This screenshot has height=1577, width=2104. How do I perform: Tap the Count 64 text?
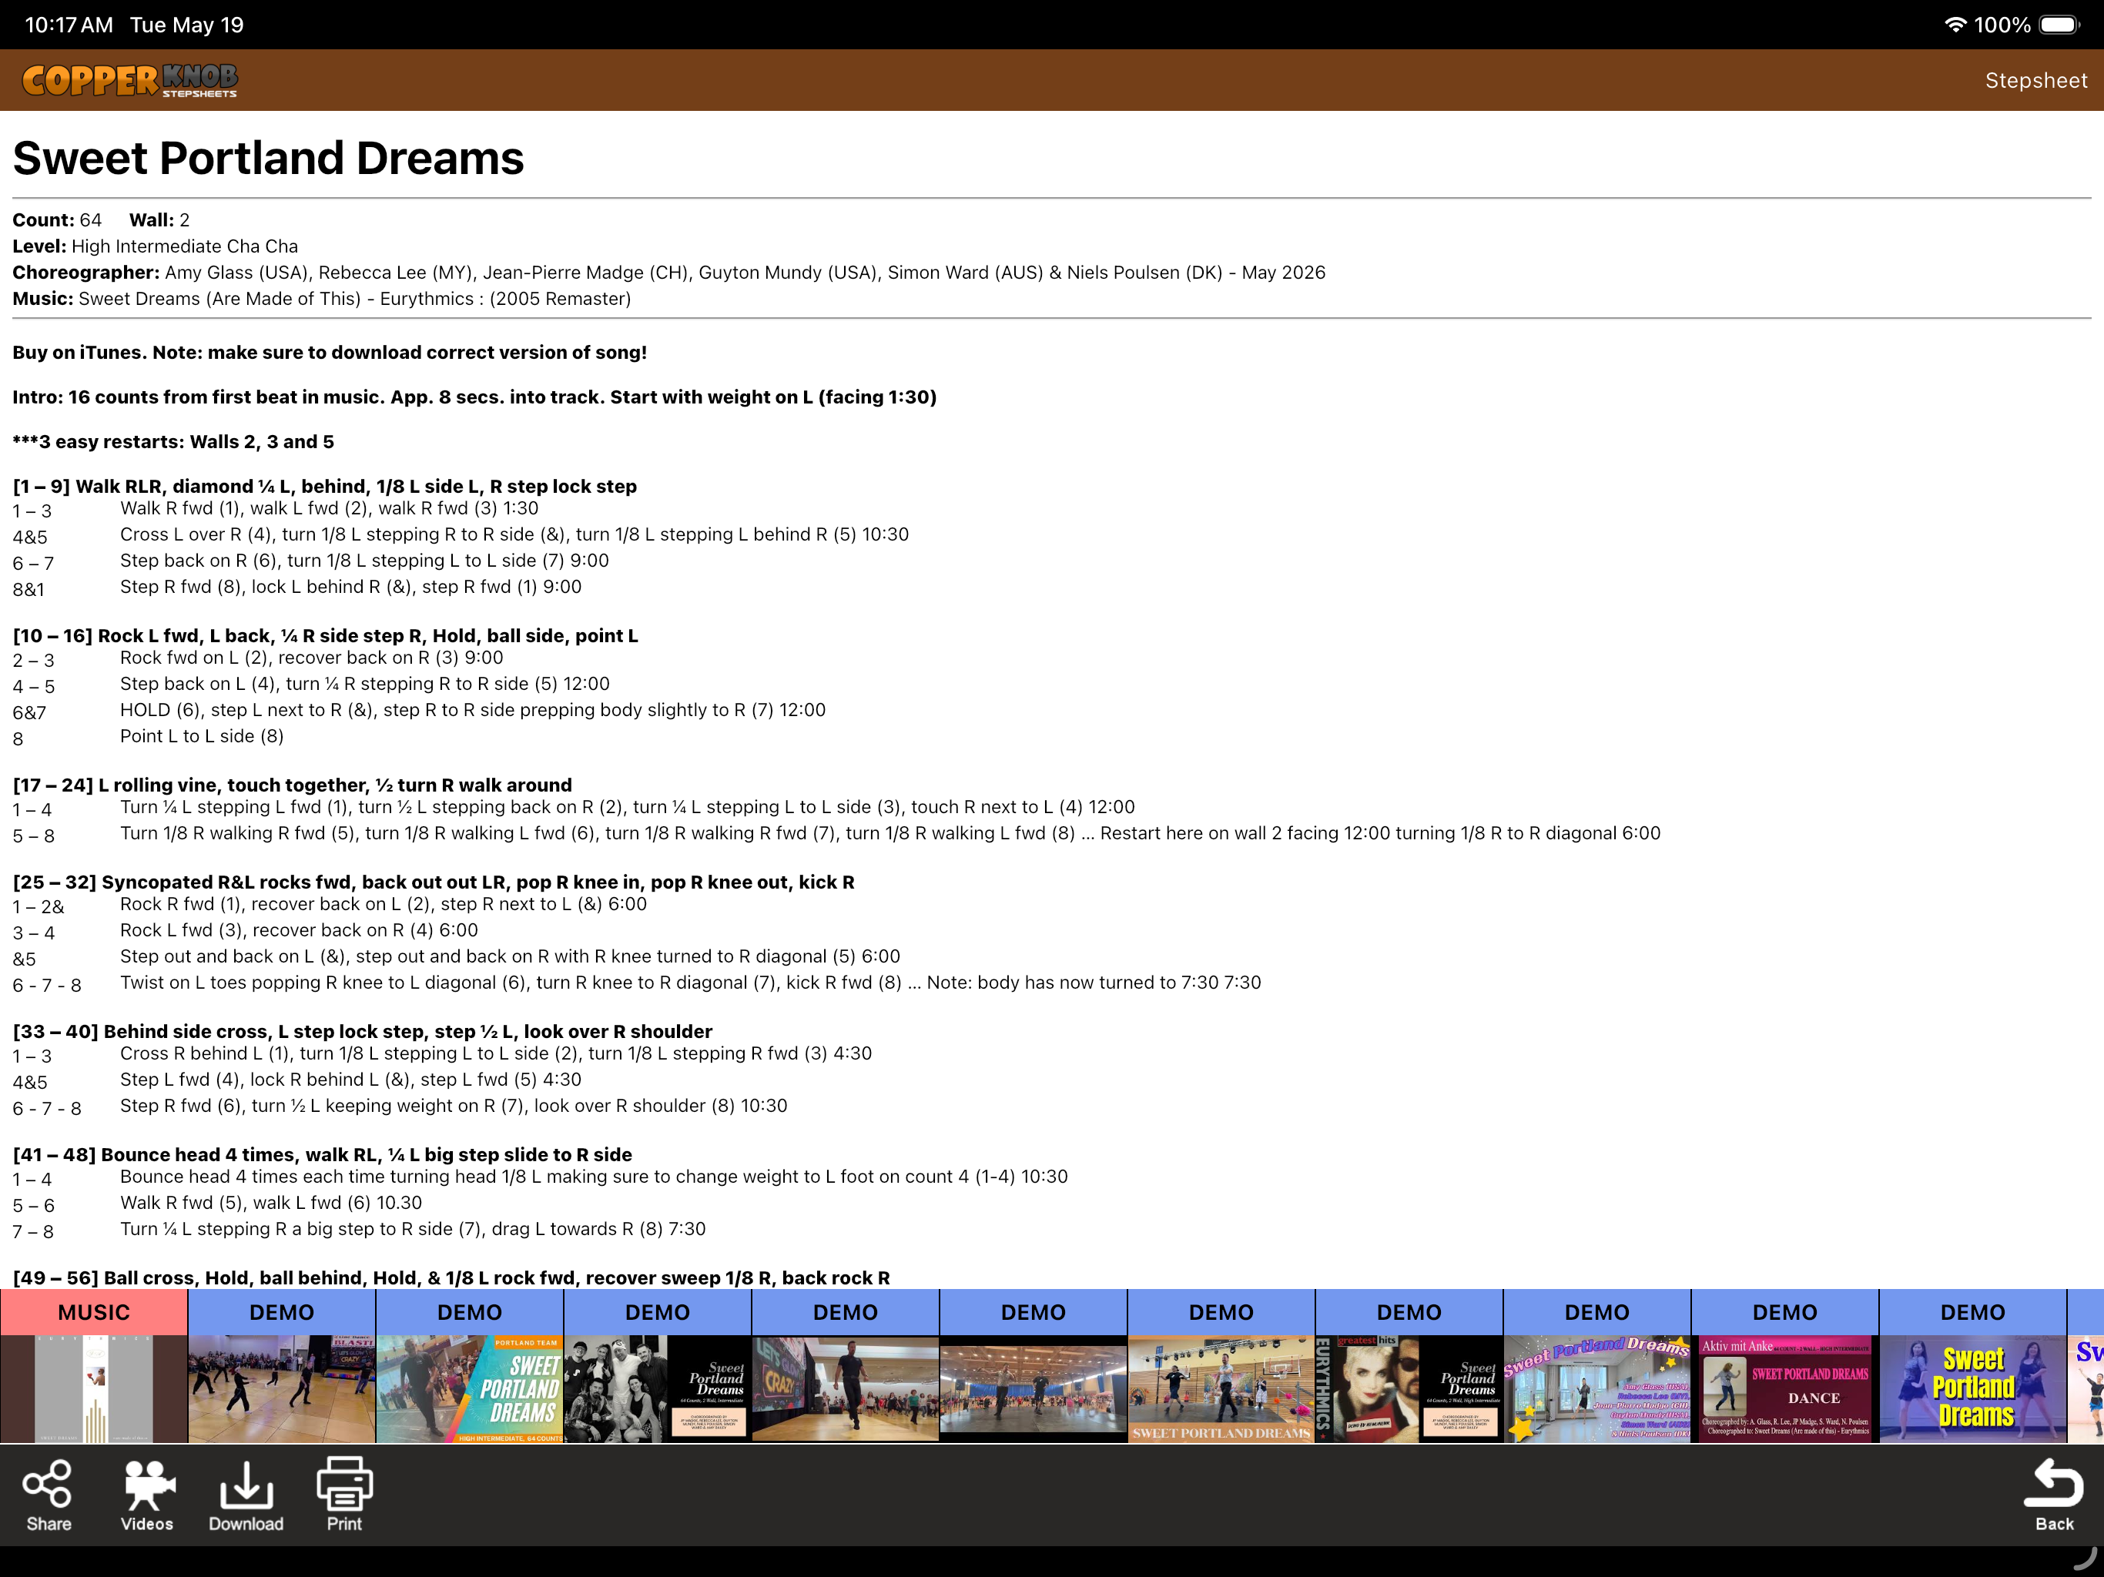[x=57, y=221]
